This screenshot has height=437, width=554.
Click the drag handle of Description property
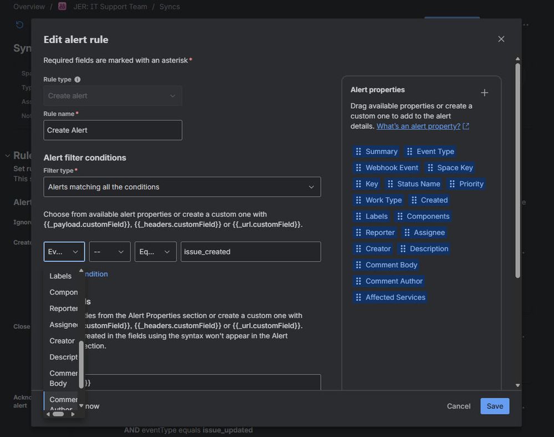coord(403,249)
